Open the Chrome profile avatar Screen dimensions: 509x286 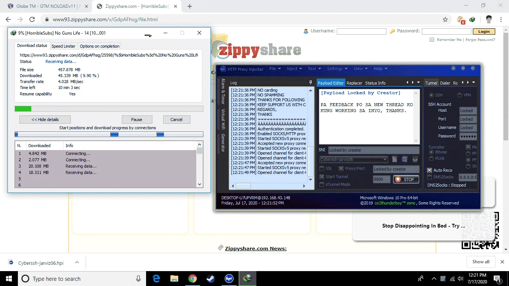pyautogui.click(x=489, y=19)
